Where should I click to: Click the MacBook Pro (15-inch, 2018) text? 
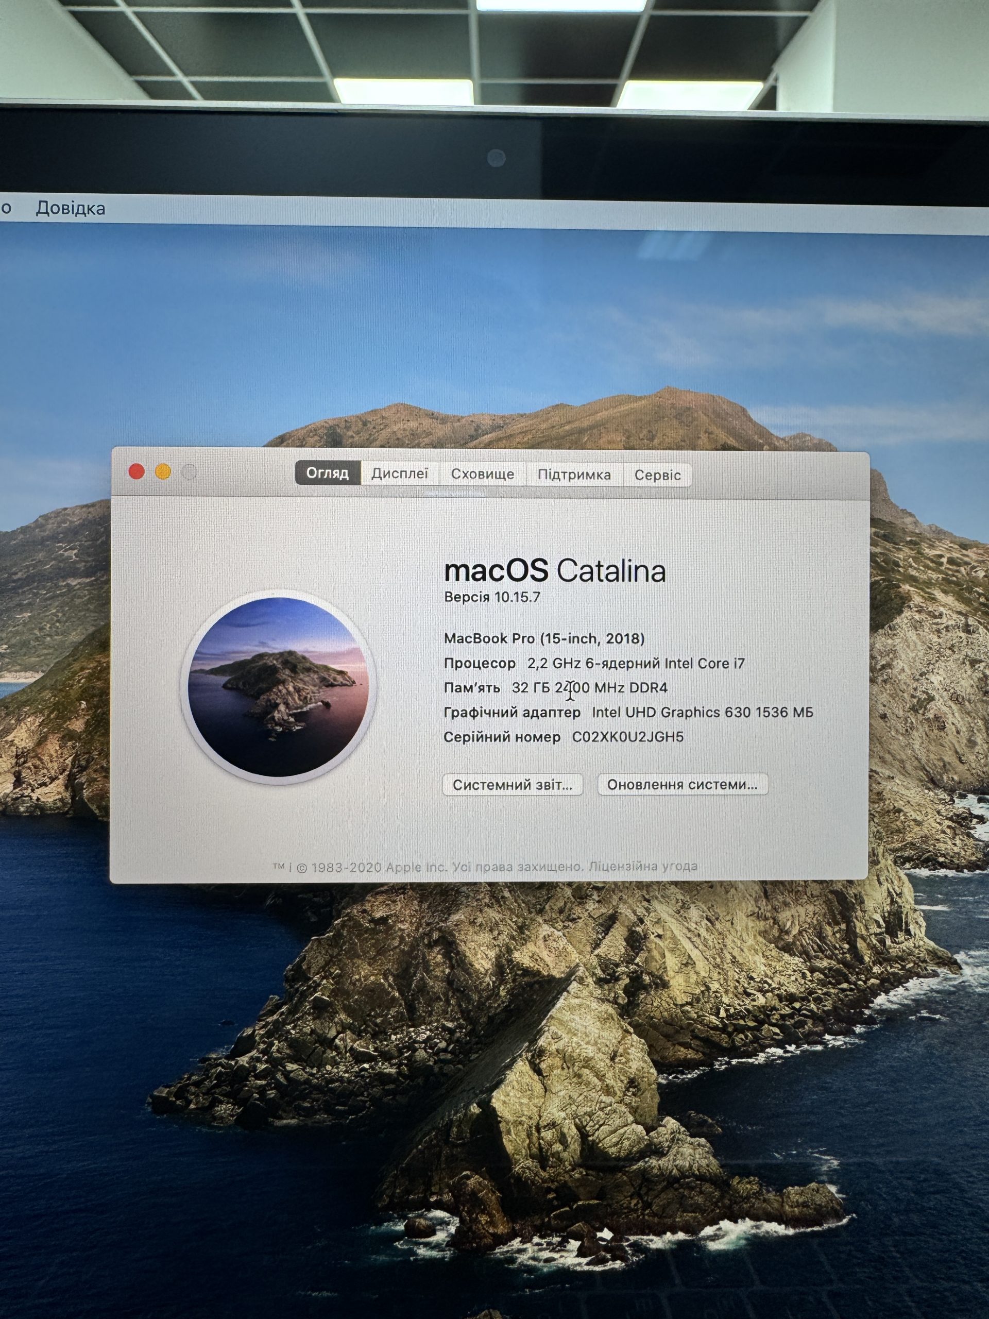coord(544,638)
